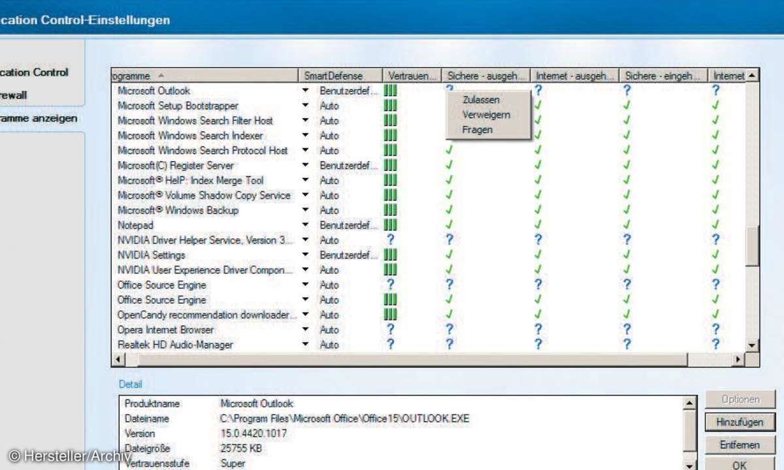The width and height of the screenshot is (784, 470).
Task: Click Sichere eingehend checkmark for NVIDIA Settings
Action: click(x=627, y=255)
